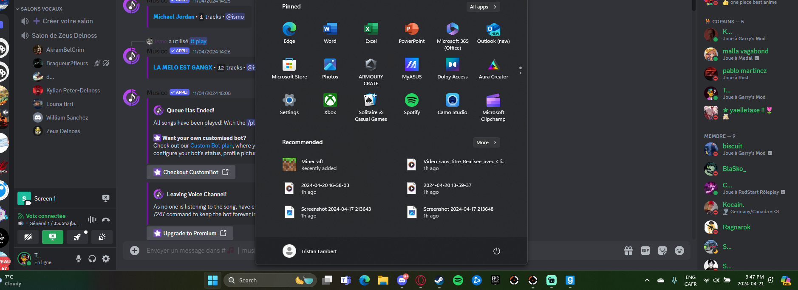Open Discord noise suppression options
Screen dimensions: 798x290
pos(92,220)
